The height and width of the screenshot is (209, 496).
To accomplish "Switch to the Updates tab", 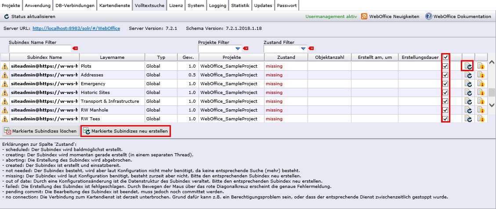I will click(263, 5).
